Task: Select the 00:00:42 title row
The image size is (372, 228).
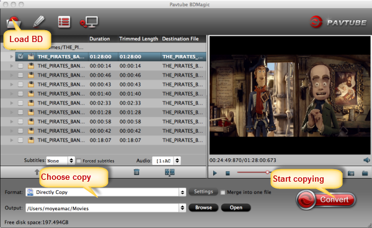Action: point(103,131)
